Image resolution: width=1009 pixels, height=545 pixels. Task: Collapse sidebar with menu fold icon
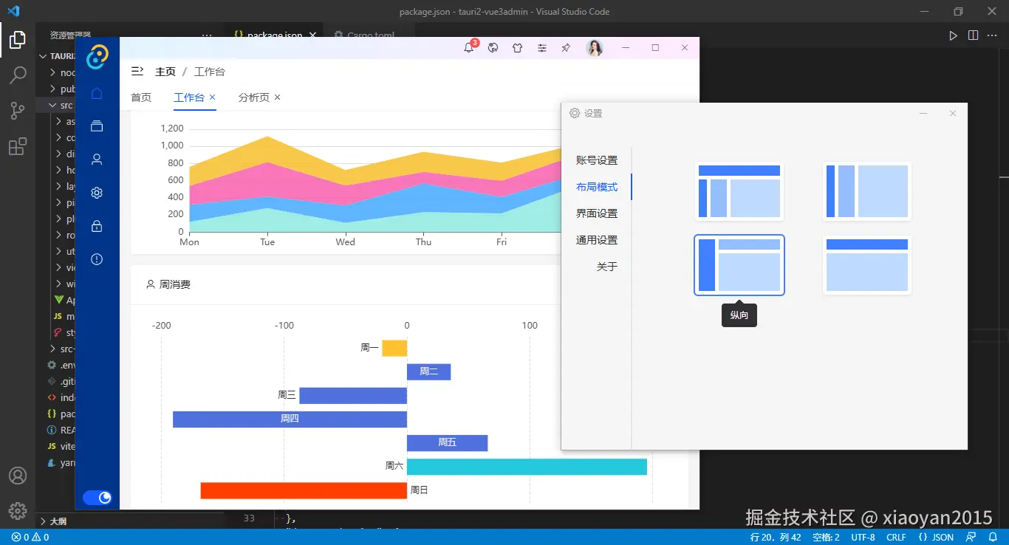click(137, 72)
